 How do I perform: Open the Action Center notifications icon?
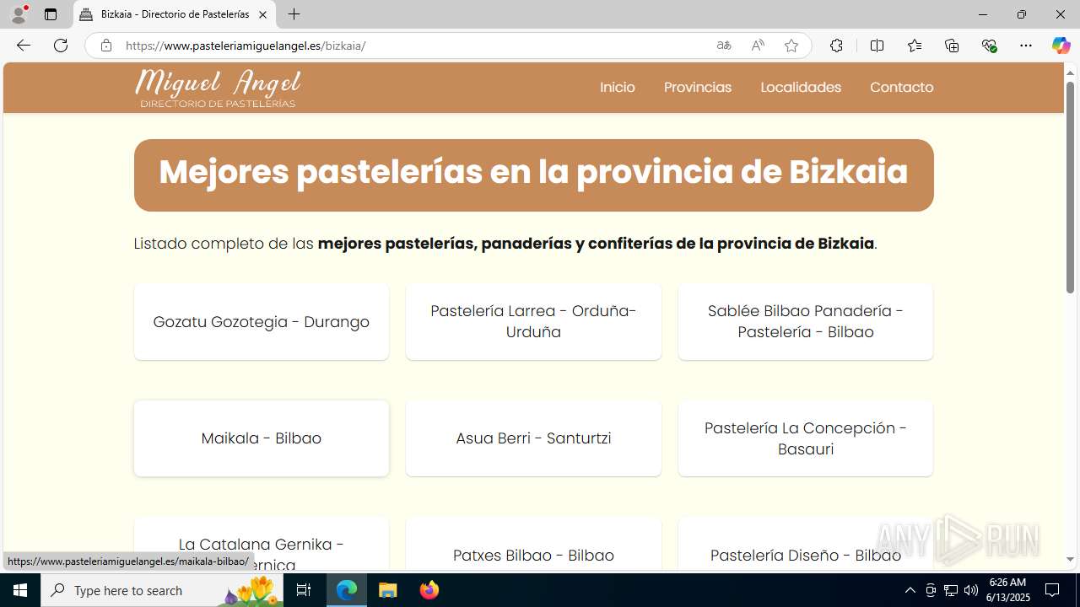(1052, 590)
